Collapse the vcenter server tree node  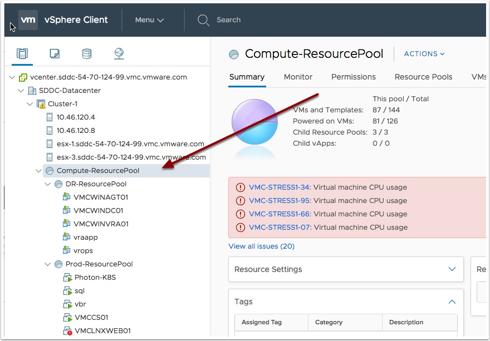click(x=12, y=77)
